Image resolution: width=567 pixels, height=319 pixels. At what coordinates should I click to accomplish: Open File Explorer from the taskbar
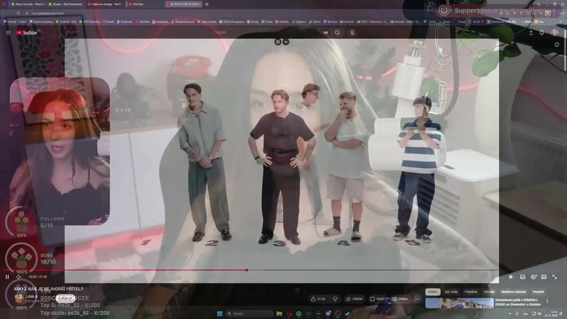pyautogui.click(x=279, y=314)
